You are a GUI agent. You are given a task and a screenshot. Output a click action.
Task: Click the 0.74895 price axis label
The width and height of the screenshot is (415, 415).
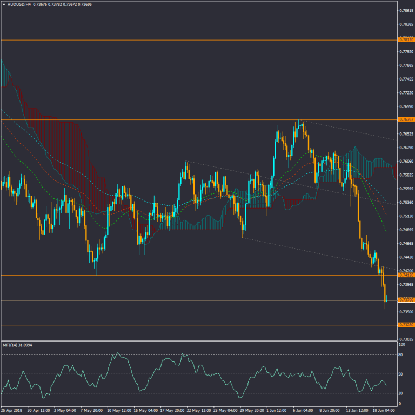[x=406, y=230]
